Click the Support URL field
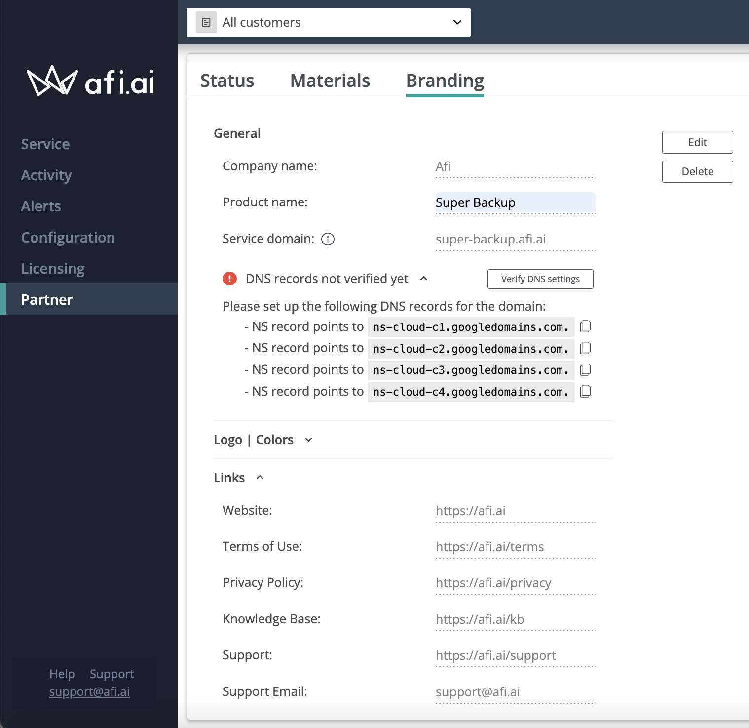Screen dimensions: 749x728 coord(515,656)
